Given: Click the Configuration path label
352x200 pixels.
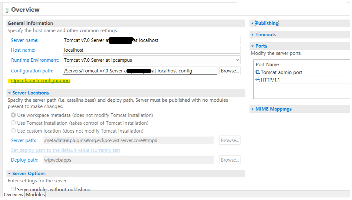Looking at the screenshot, I should (x=32, y=71).
